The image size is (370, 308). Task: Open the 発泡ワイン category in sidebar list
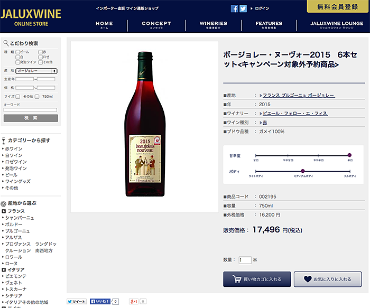click(16, 169)
